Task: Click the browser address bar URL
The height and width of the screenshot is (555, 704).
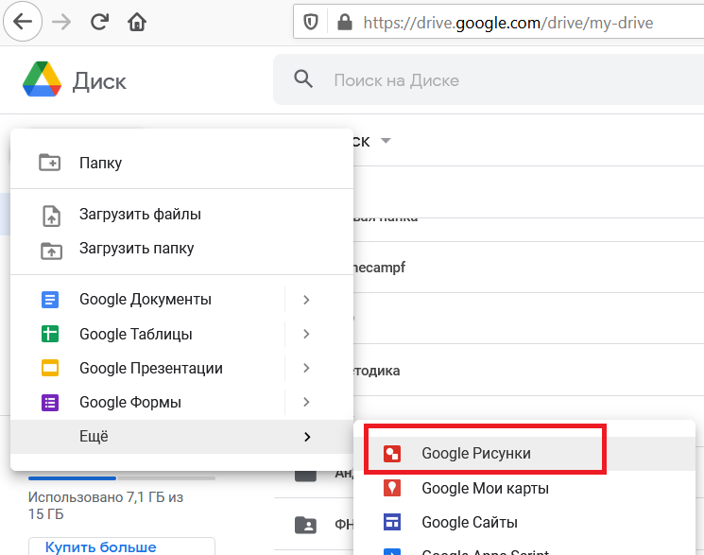Action: 507,22
